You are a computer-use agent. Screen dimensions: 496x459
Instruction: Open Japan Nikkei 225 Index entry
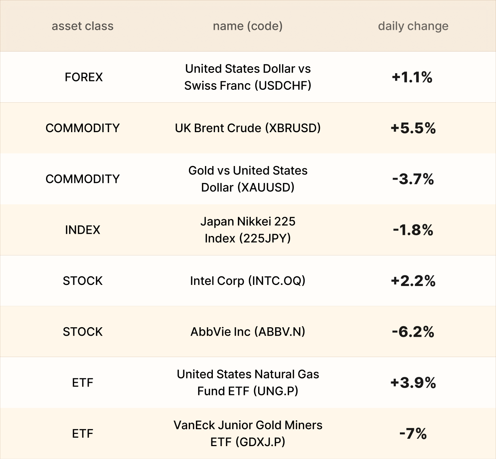point(247,230)
